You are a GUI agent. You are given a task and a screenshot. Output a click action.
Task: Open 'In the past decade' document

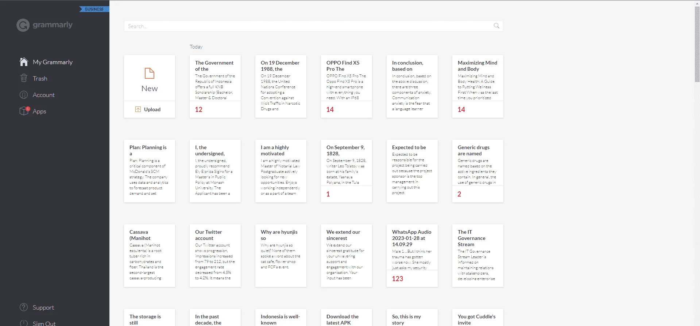click(x=215, y=318)
